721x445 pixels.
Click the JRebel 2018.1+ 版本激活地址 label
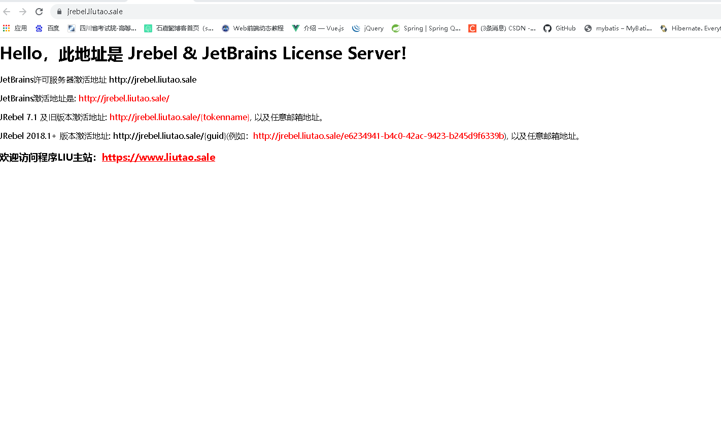click(55, 136)
